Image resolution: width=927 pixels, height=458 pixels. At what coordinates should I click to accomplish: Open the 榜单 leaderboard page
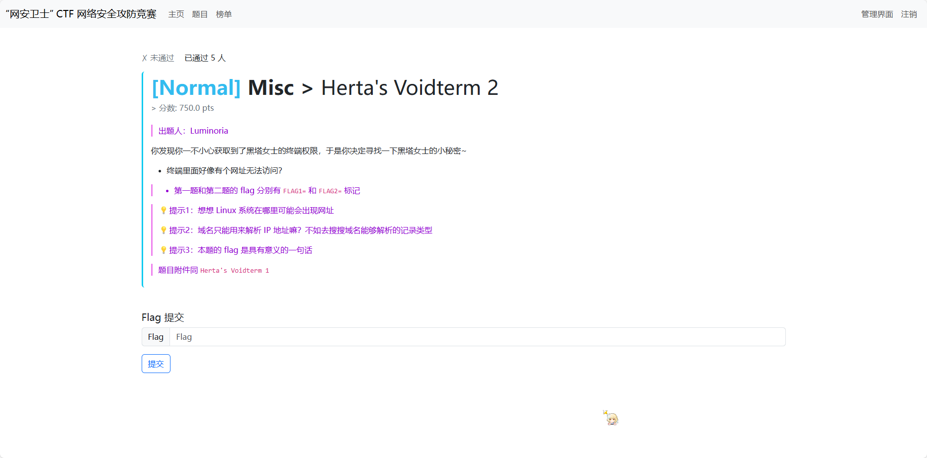224,14
